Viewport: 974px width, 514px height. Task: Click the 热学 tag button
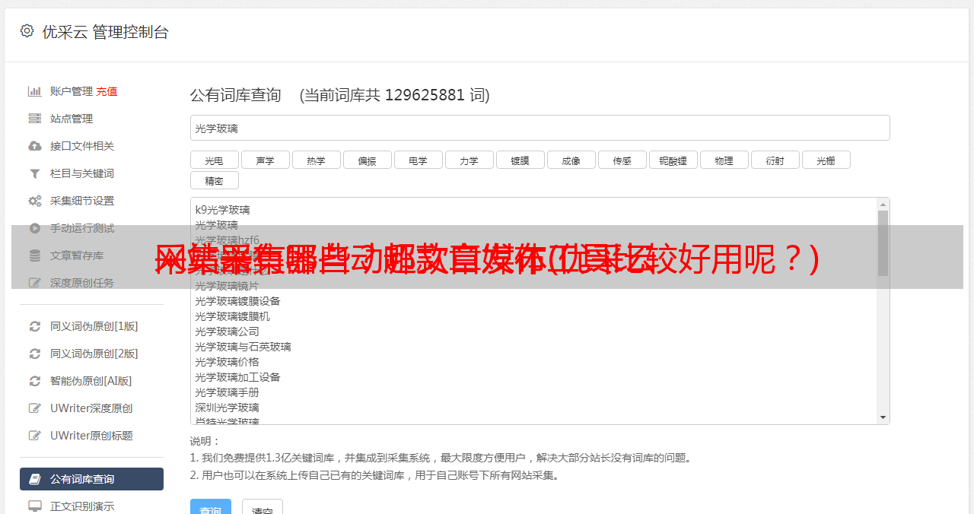(x=317, y=160)
